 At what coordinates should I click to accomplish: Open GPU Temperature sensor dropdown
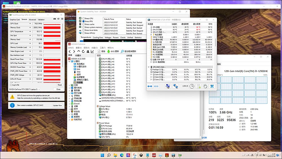click(x=30, y=32)
